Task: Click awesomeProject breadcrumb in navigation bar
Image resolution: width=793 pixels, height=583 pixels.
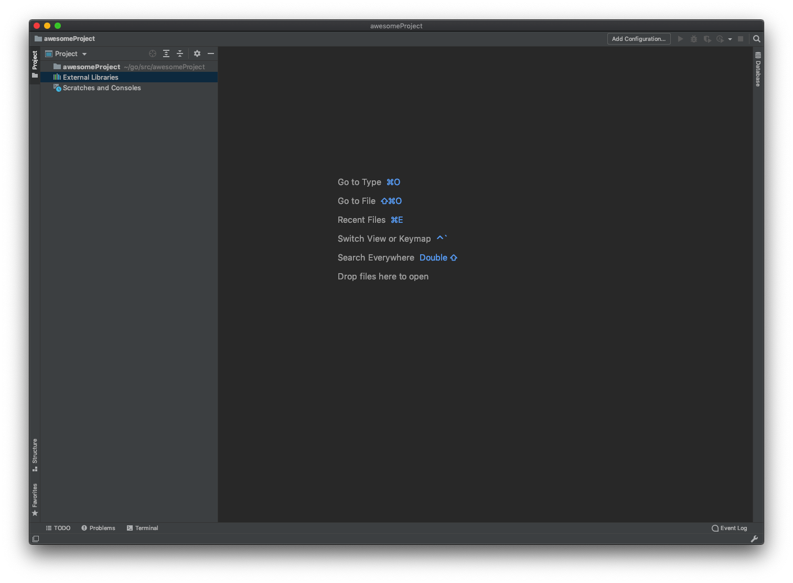Action: [x=65, y=39]
